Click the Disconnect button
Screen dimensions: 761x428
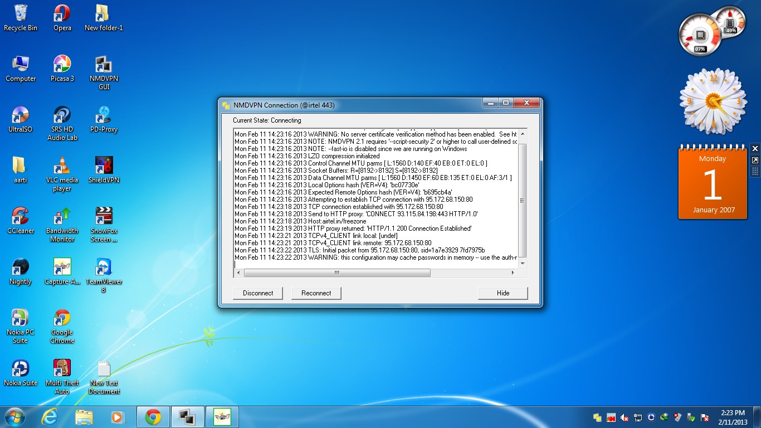258,293
